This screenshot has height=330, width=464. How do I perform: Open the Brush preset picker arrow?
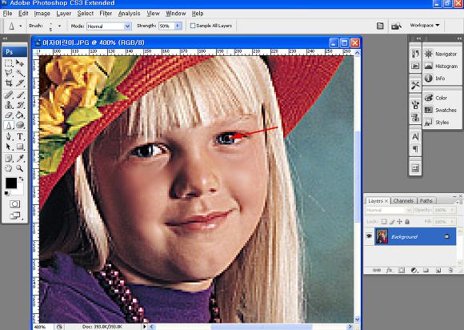pyautogui.click(x=59, y=26)
